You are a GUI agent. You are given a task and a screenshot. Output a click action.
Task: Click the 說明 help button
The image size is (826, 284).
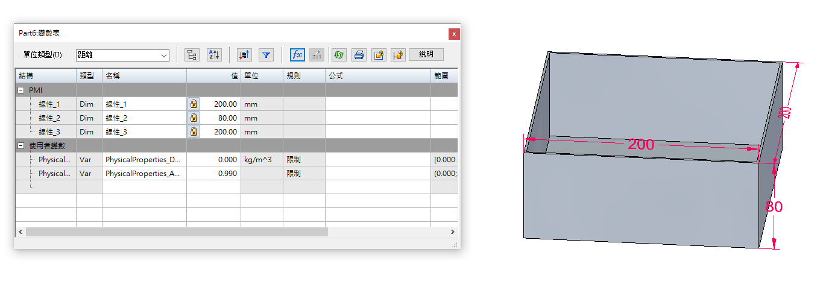(426, 55)
